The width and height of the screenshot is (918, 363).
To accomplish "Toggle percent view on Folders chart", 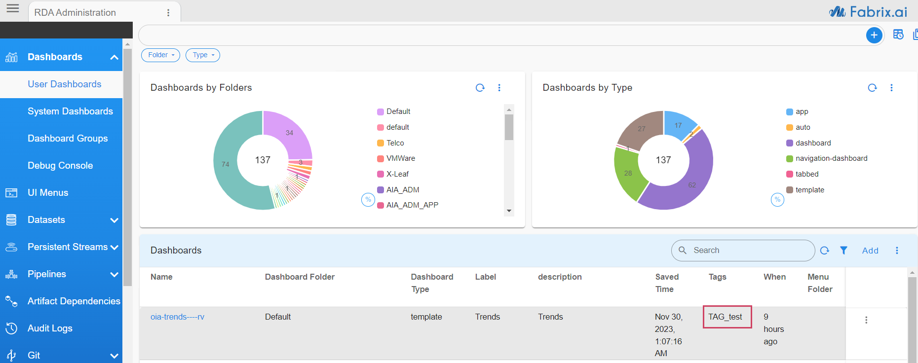I will coord(368,200).
